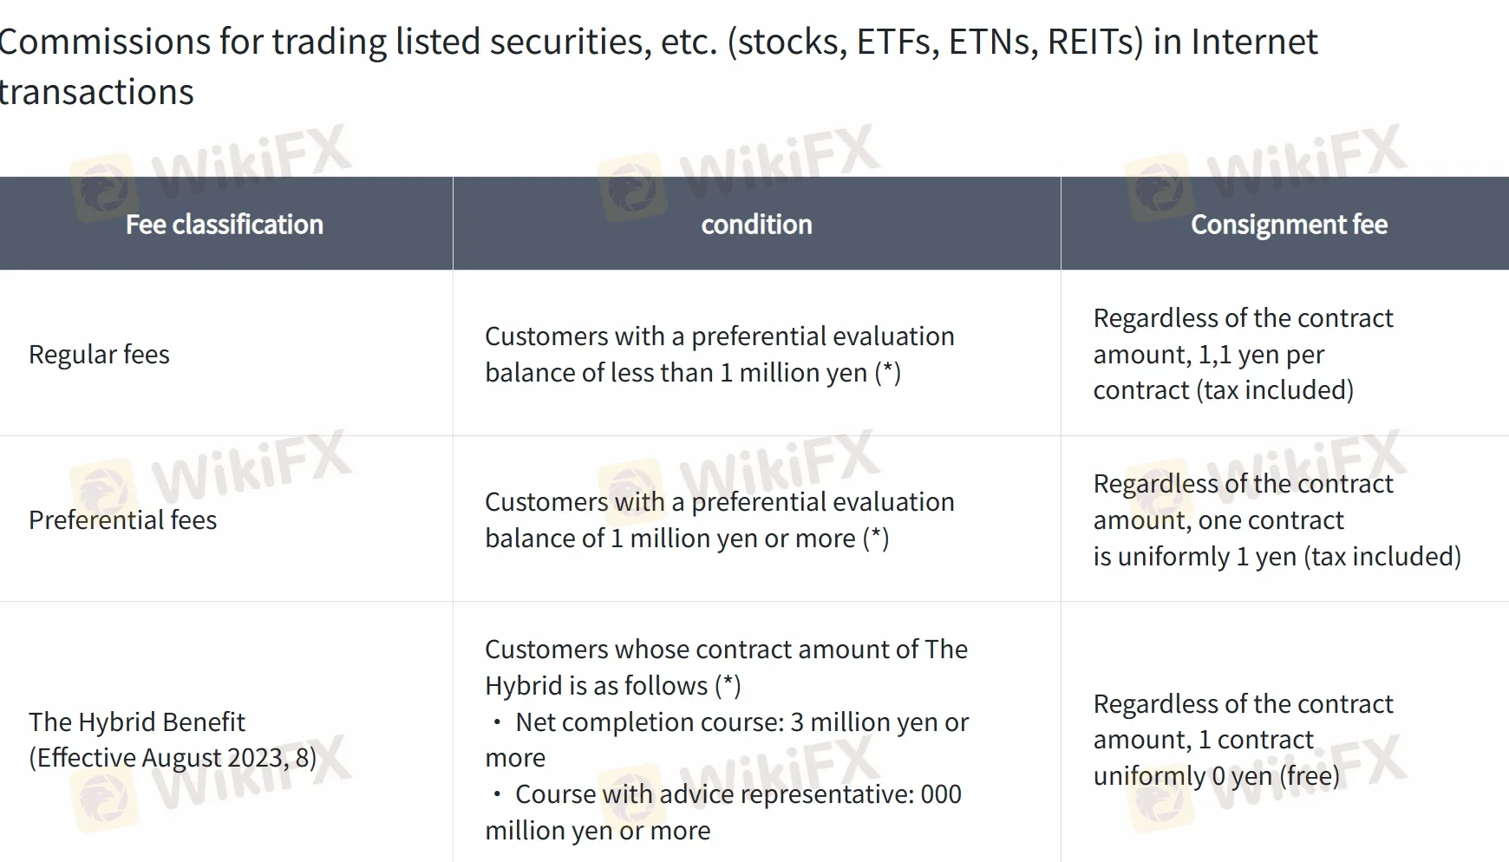Select the 'Preferential fees' cell
Screen dimensions: 1509x862
[x=122, y=519]
